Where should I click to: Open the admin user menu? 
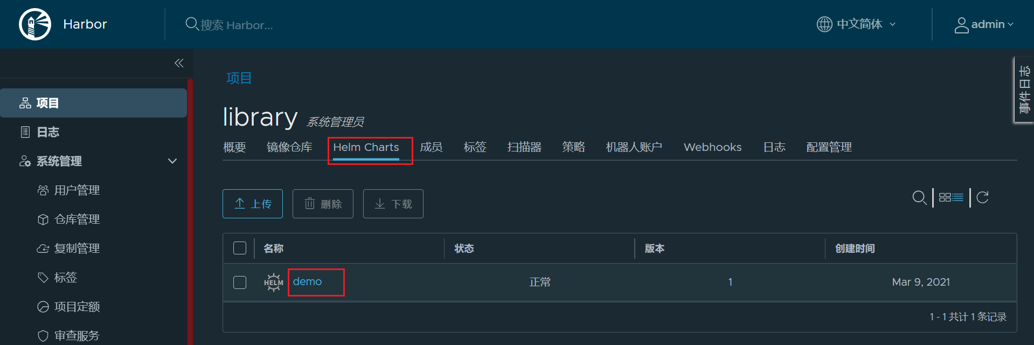(x=984, y=24)
